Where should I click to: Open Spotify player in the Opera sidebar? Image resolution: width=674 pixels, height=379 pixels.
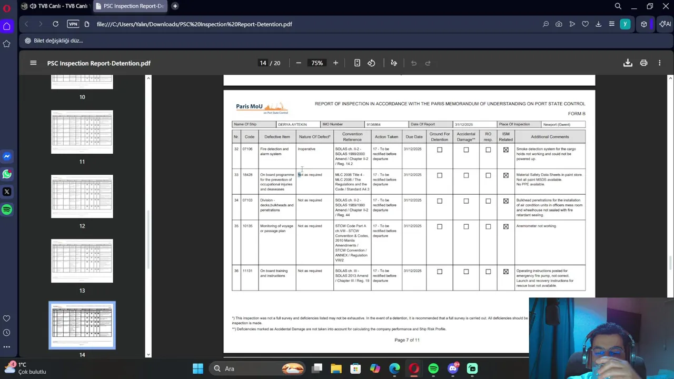pyautogui.click(x=7, y=210)
